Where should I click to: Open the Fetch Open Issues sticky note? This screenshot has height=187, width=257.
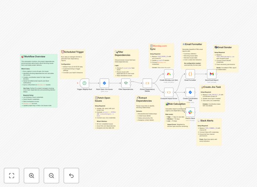pos(106,112)
